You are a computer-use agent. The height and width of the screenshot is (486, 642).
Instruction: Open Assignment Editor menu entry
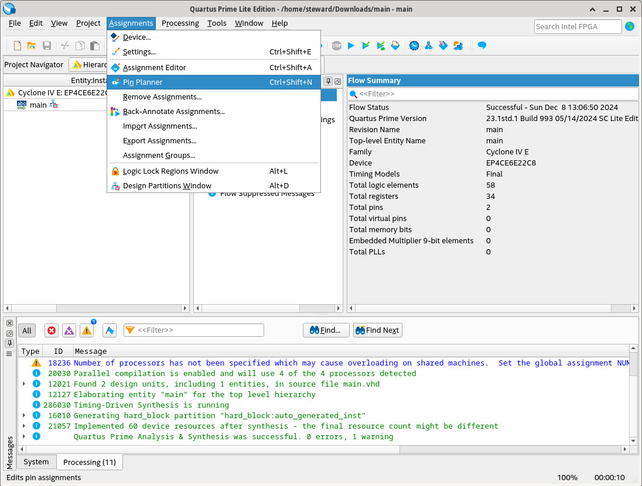coord(213,67)
